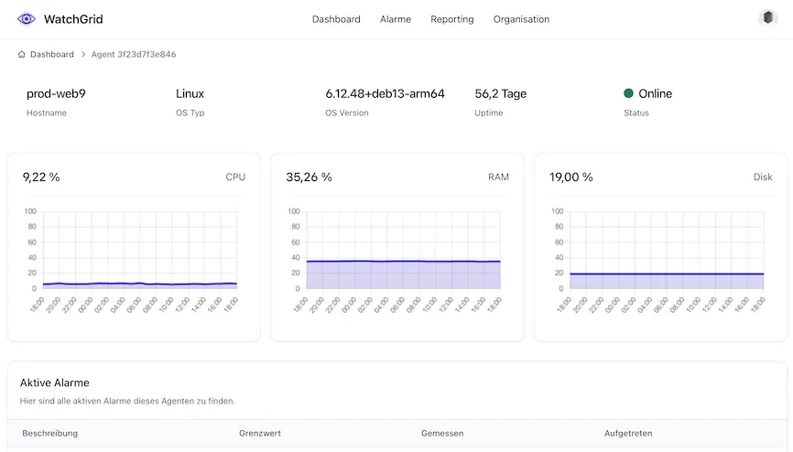The image size is (793, 452).
Task: Click the Agent 3f23d7f3e846 breadcrumb
Action: click(x=134, y=55)
